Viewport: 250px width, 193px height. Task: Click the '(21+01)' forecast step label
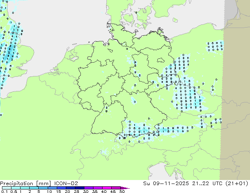237,184
